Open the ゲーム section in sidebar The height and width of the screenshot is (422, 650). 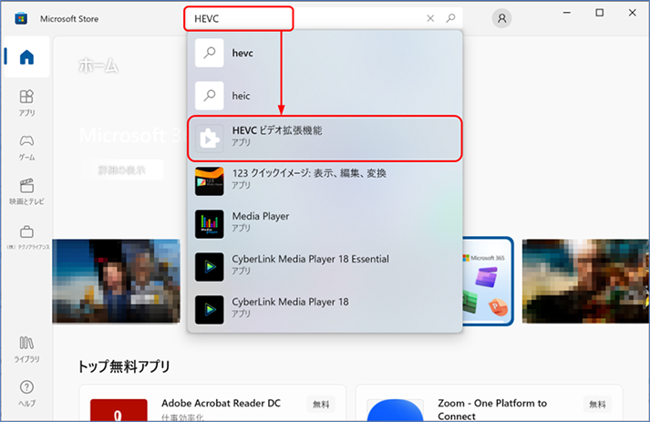point(26,147)
